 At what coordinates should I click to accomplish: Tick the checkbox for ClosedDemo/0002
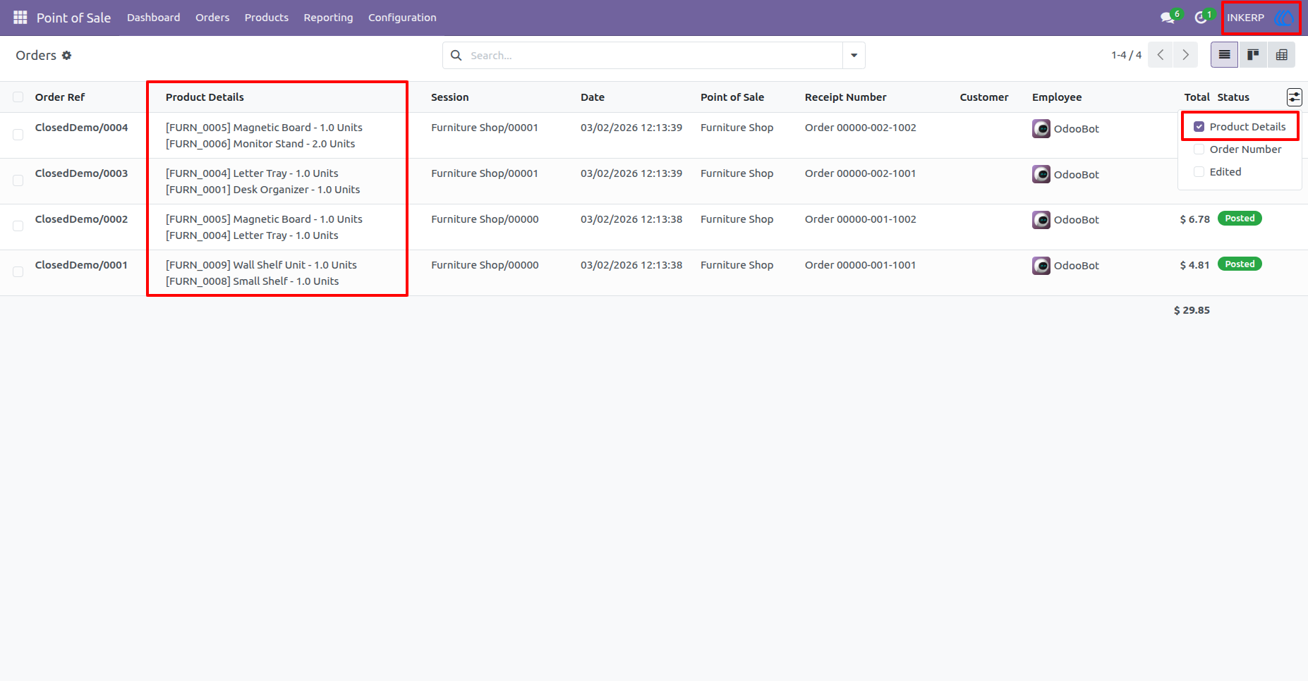tap(18, 226)
